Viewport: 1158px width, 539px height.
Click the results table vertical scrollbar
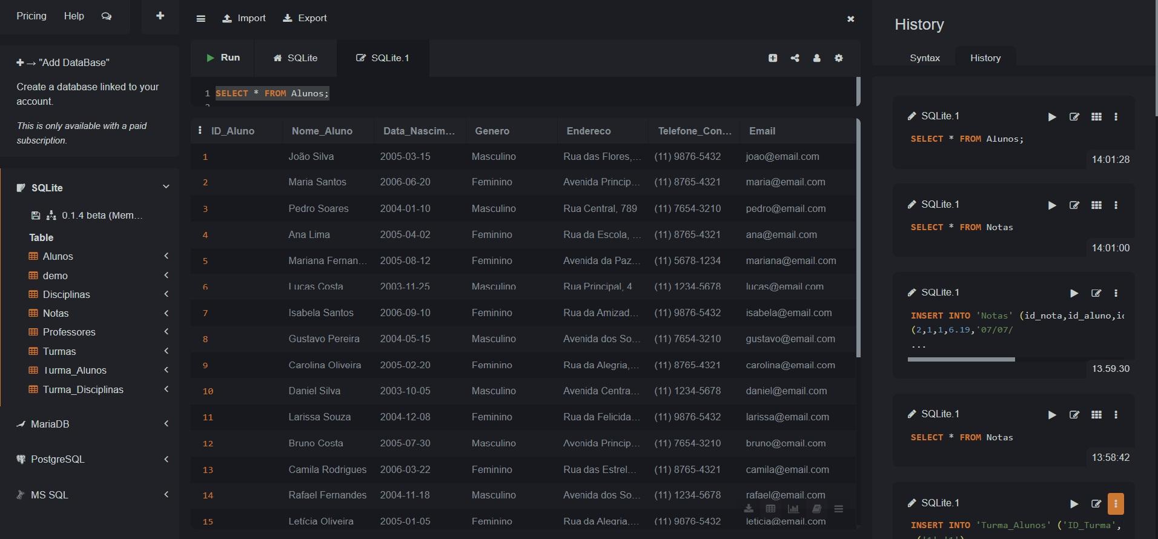pyautogui.click(x=858, y=237)
